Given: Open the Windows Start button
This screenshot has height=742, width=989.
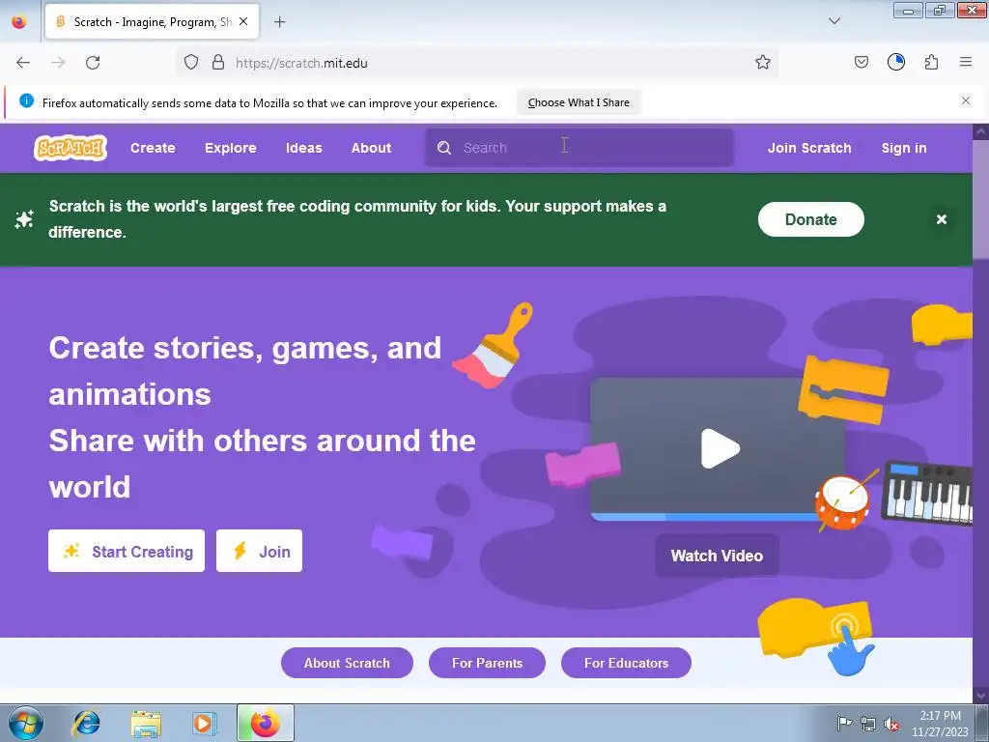Looking at the screenshot, I should click(x=26, y=723).
